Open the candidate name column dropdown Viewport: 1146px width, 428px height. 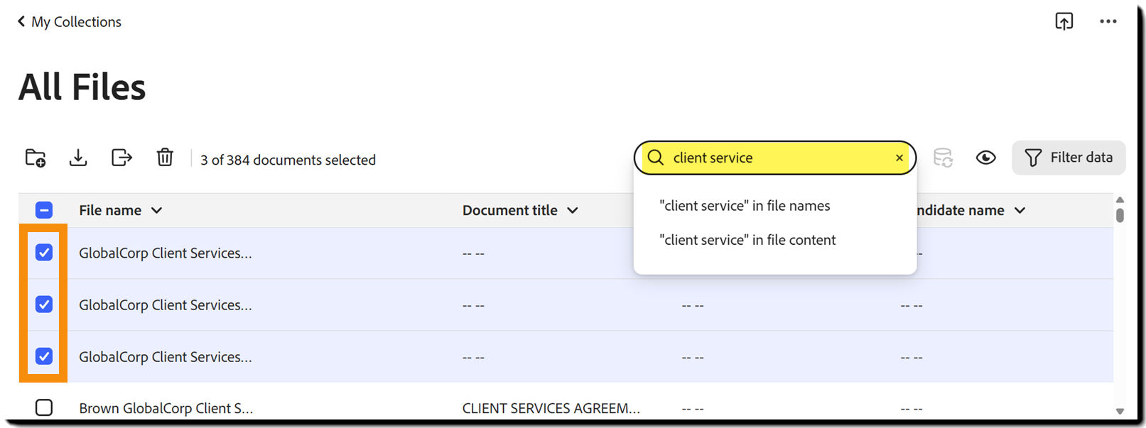(x=1020, y=210)
